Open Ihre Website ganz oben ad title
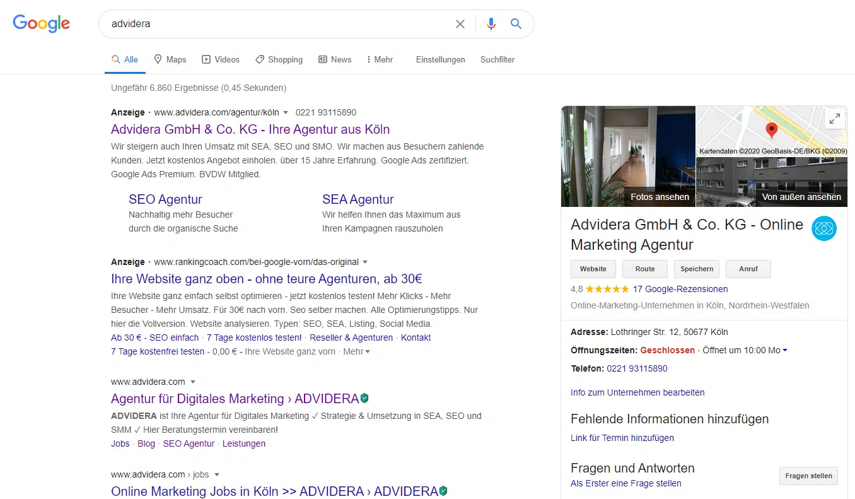This screenshot has height=499, width=855. coord(267,279)
